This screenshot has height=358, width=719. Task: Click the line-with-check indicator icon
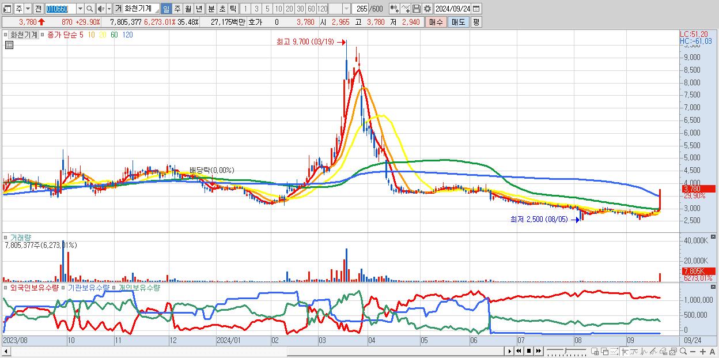[406, 9]
